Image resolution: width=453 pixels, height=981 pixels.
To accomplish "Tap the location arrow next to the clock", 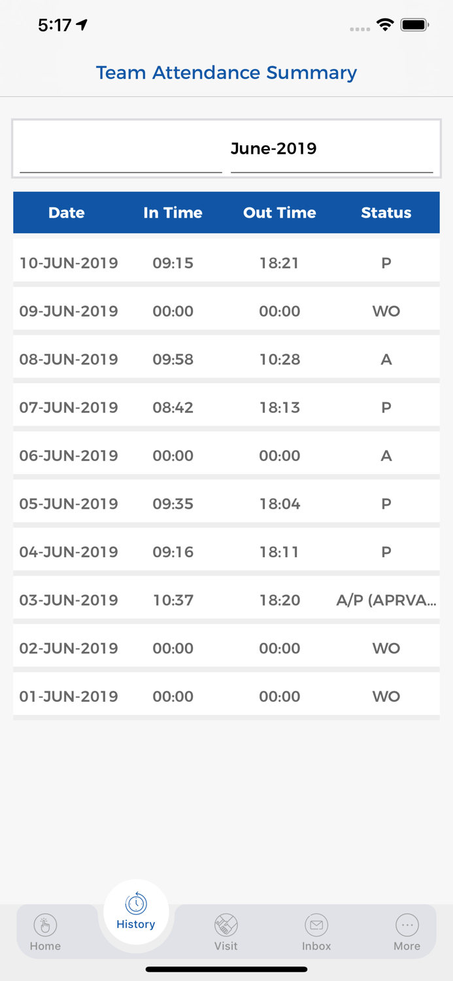I will pyautogui.click(x=81, y=24).
